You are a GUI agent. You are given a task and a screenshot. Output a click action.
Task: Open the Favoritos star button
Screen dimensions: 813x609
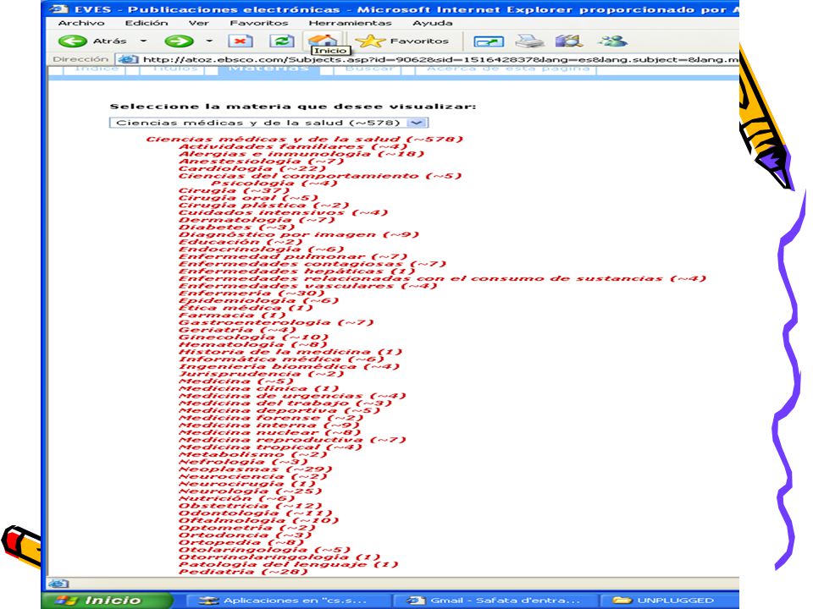click(401, 41)
